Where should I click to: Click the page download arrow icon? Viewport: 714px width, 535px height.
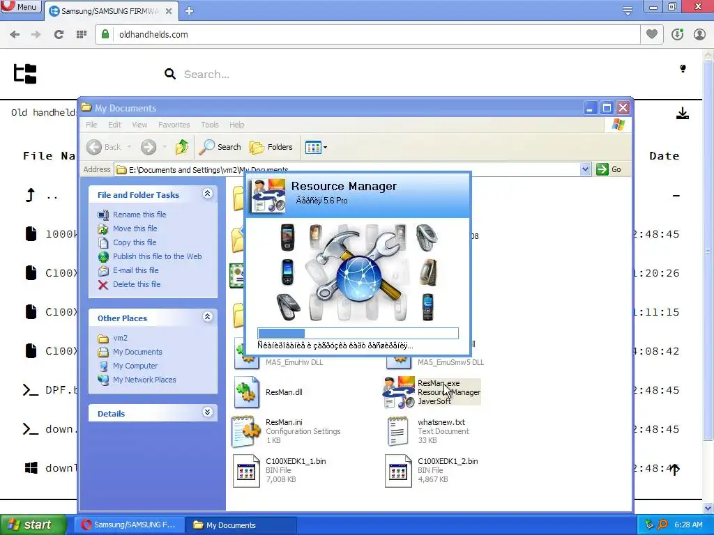[x=682, y=114]
